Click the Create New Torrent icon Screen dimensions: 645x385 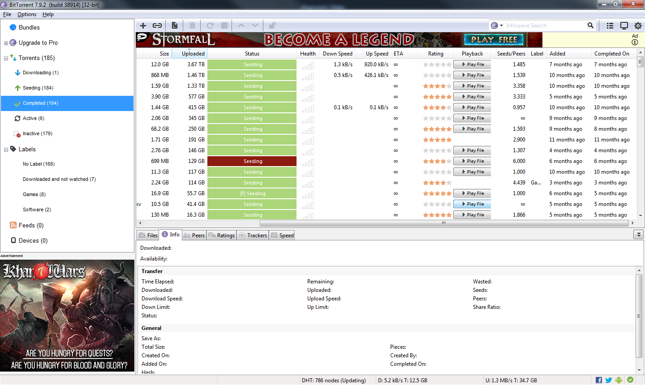pos(175,26)
